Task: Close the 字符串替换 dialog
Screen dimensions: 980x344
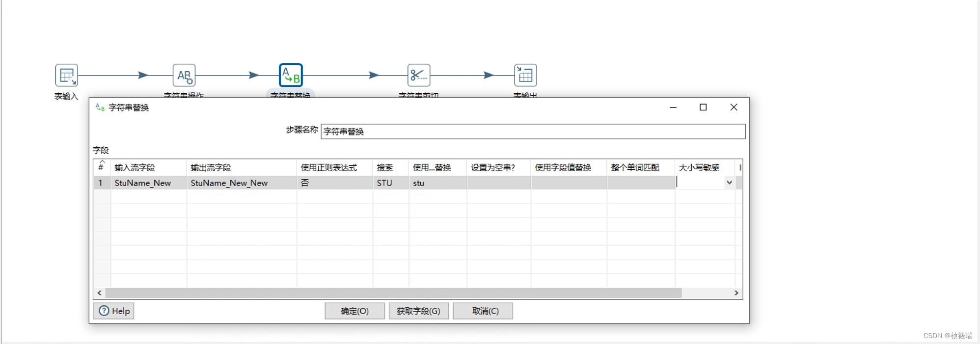Action: (734, 107)
